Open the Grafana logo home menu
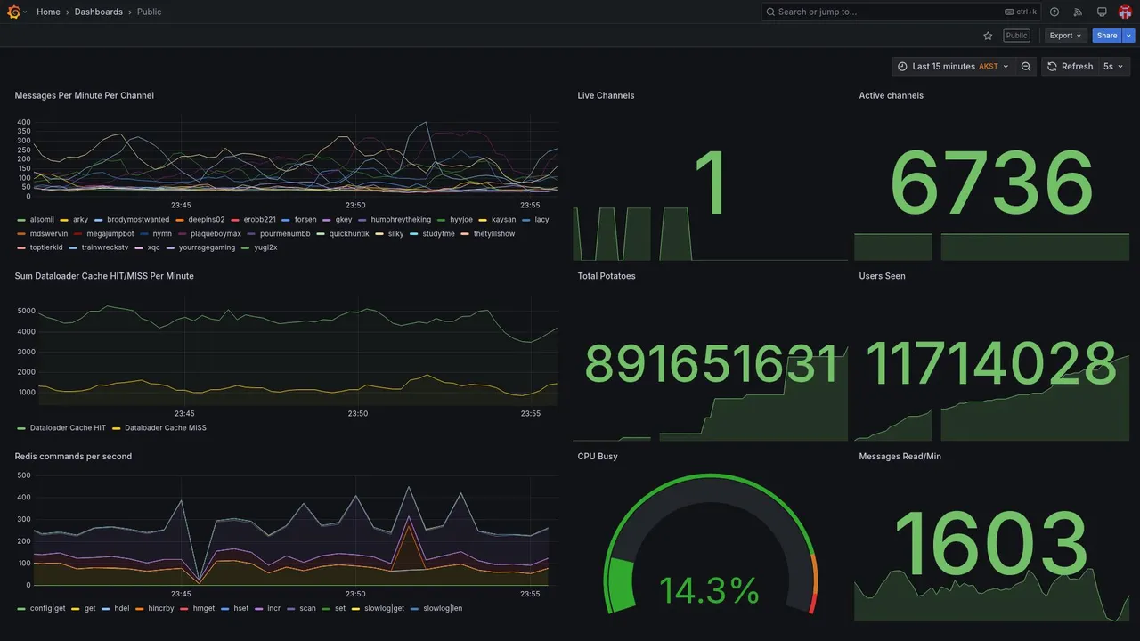Viewport: 1140px width, 641px height. (x=13, y=12)
